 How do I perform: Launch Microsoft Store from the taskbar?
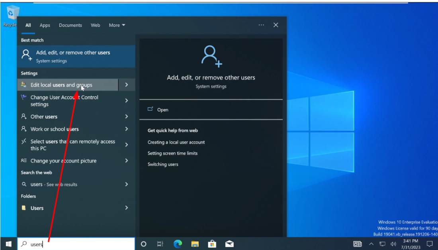212,244
